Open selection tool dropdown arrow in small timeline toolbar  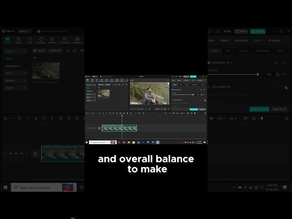coord(89,113)
